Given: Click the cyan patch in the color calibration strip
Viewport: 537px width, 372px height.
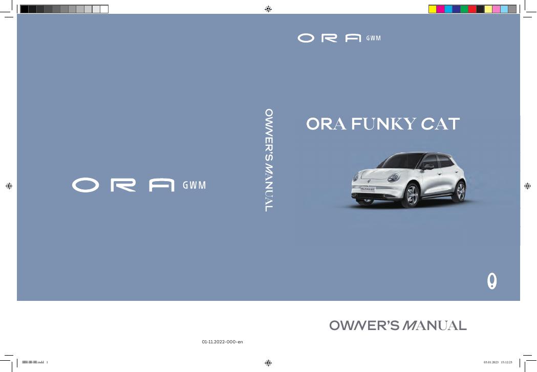Looking at the screenshot, I should [x=448, y=8].
